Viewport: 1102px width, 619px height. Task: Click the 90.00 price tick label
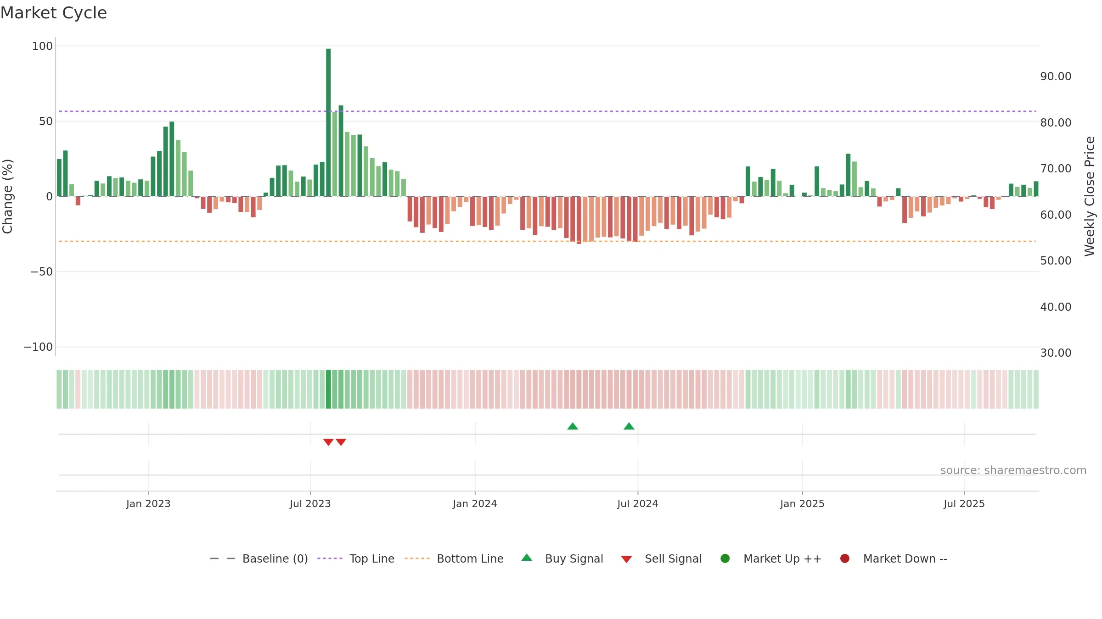coord(1056,77)
